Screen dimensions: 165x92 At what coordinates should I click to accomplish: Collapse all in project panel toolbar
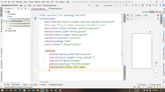pos(21,8)
